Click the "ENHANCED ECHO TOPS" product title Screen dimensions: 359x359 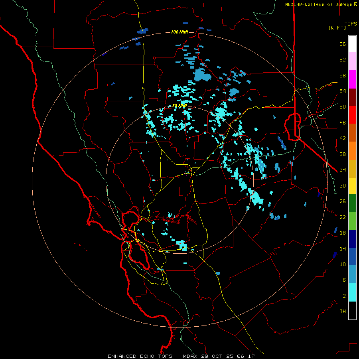[x=140, y=356]
